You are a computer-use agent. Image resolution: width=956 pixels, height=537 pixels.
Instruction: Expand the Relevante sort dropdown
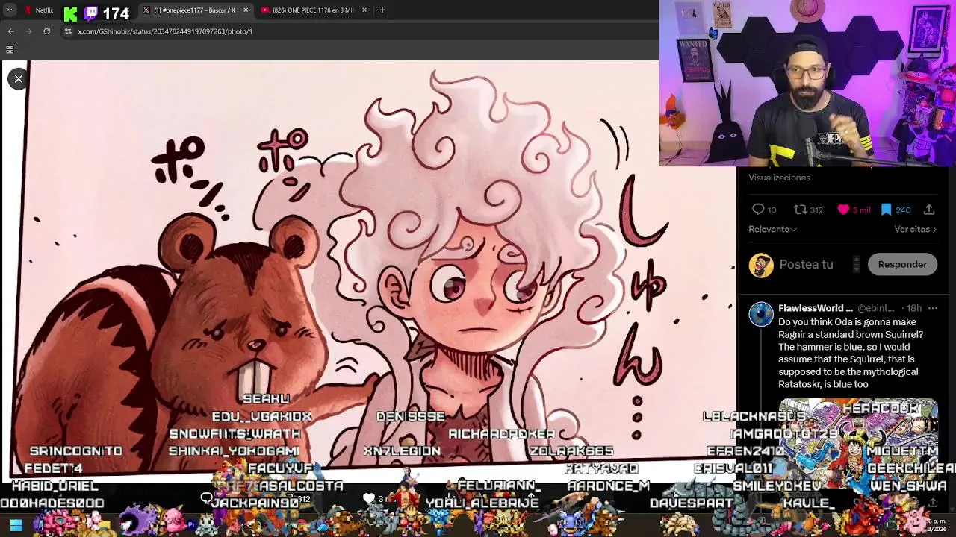[772, 230]
